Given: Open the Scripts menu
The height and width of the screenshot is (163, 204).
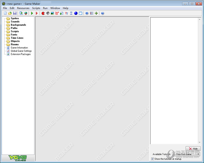Looking at the screenshot, I should click(36, 8).
